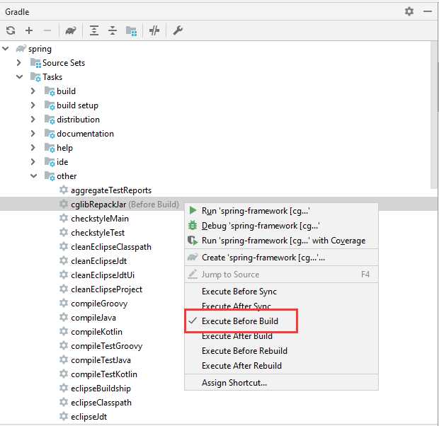Click the Execute Gradle Task elephant icon
The height and width of the screenshot is (426, 439).
click(x=71, y=30)
